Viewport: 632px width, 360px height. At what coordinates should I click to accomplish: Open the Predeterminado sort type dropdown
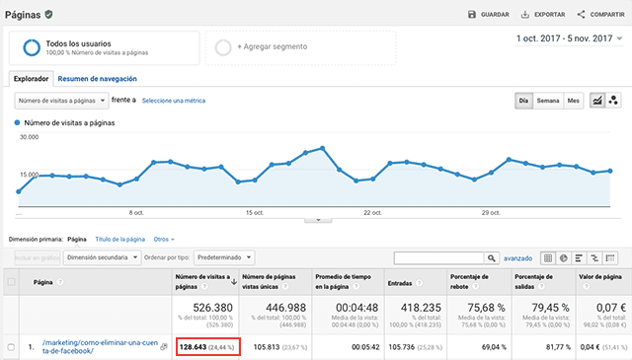[224, 257]
